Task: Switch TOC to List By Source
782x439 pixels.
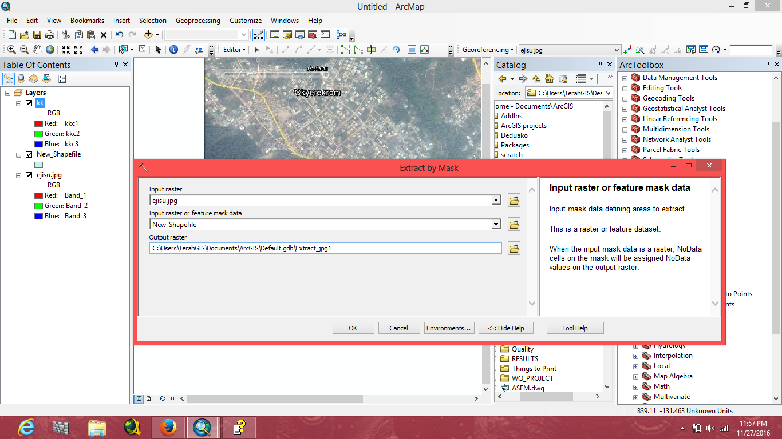Action: point(21,79)
